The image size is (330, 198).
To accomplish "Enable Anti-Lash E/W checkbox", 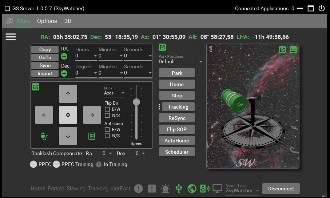I will (x=107, y=129).
